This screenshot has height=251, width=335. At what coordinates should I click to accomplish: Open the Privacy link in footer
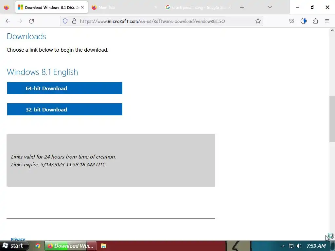click(x=18, y=239)
